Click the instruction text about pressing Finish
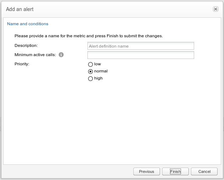Image resolution: width=224 pixels, height=180 pixels. point(89,36)
